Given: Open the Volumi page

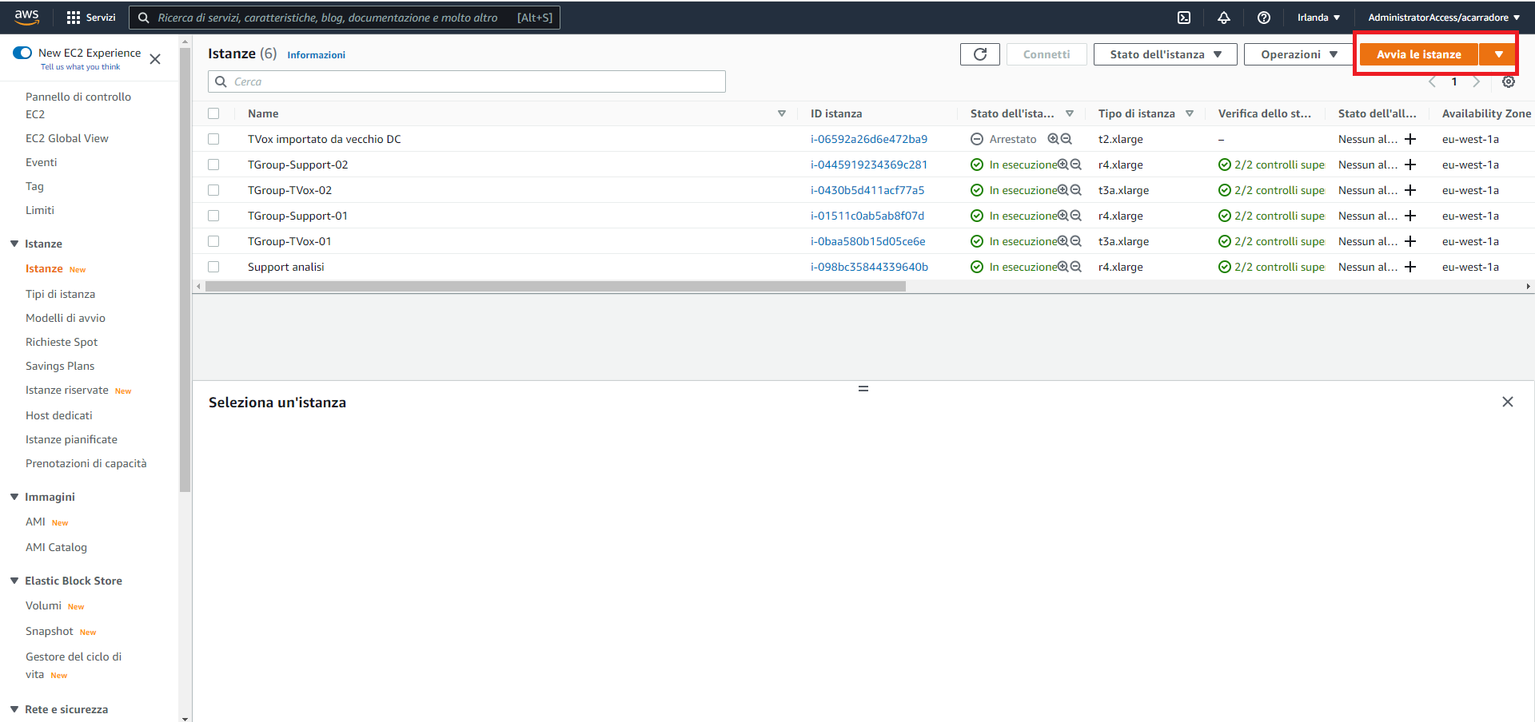Looking at the screenshot, I should [43, 605].
